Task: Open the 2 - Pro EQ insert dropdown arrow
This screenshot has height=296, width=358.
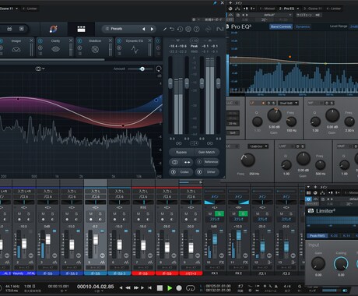Action: click(x=298, y=9)
